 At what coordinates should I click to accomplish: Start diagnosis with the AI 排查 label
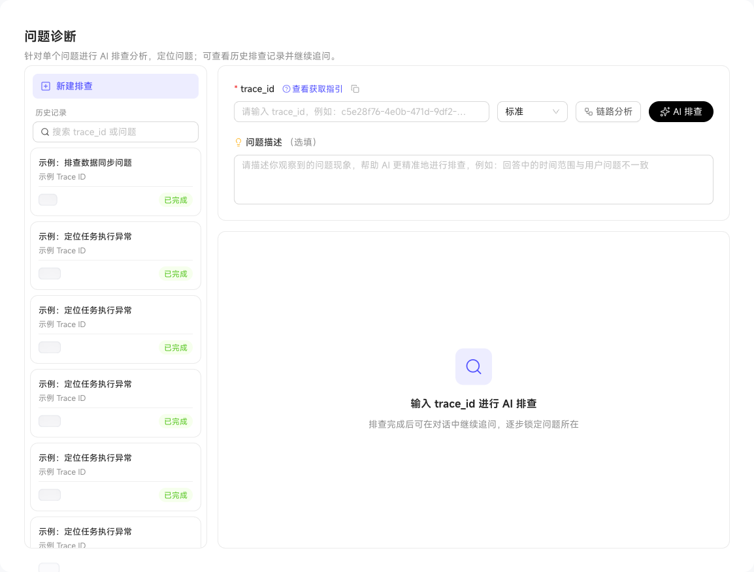point(687,112)
